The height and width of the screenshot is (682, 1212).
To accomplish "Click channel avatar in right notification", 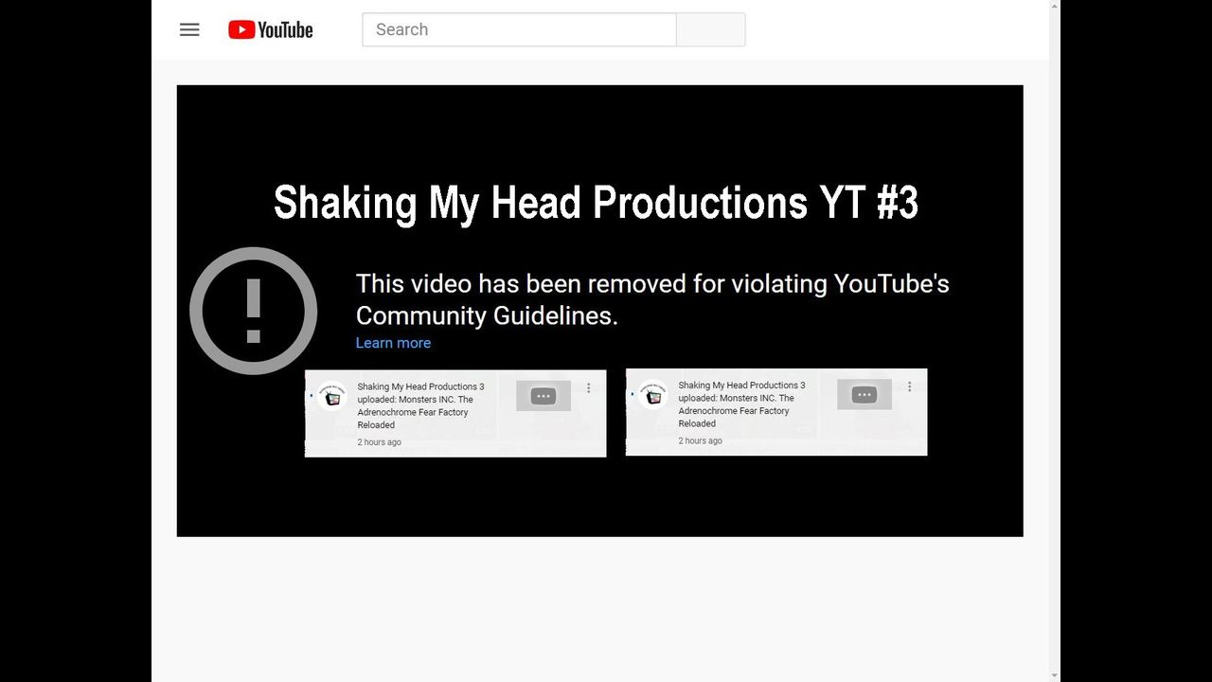I will 652,394.
